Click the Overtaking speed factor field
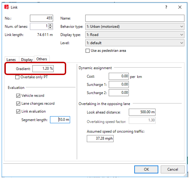 point(142,120)
